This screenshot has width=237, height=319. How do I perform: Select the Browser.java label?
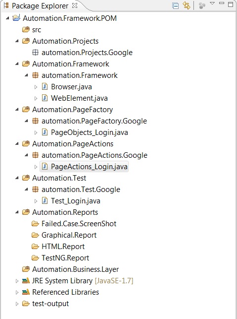(71, 87)
